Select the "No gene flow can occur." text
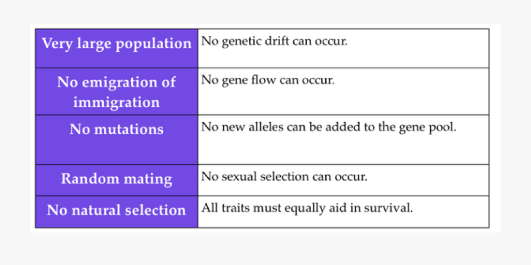 pyautogui.click(x=268, y=80)
